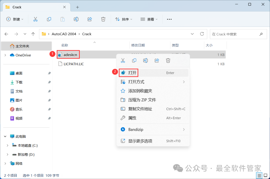Go back with the left arrow button

pos(6,34)
